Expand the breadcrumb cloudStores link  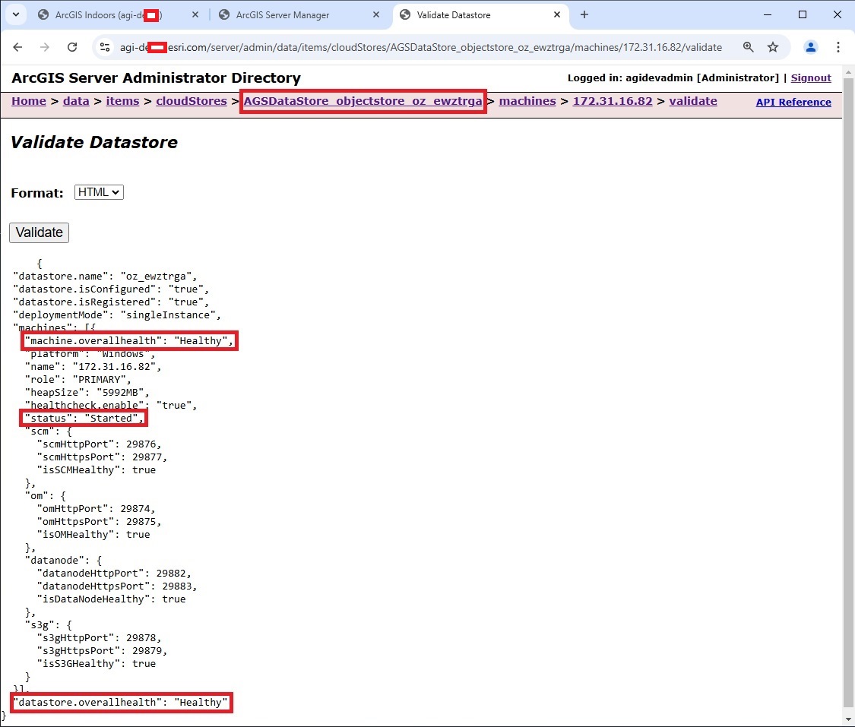(x=191, y=100)
